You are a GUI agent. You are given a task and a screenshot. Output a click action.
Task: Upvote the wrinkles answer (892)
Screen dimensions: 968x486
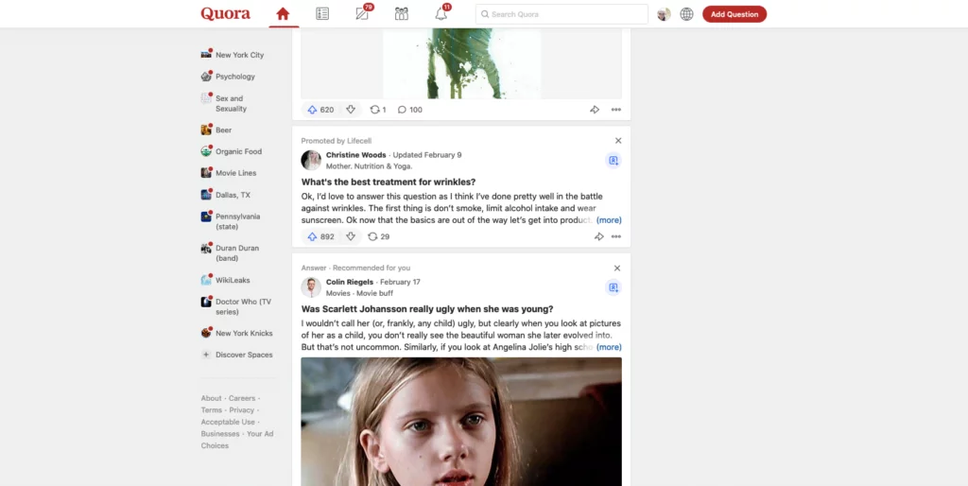[320, 236]
